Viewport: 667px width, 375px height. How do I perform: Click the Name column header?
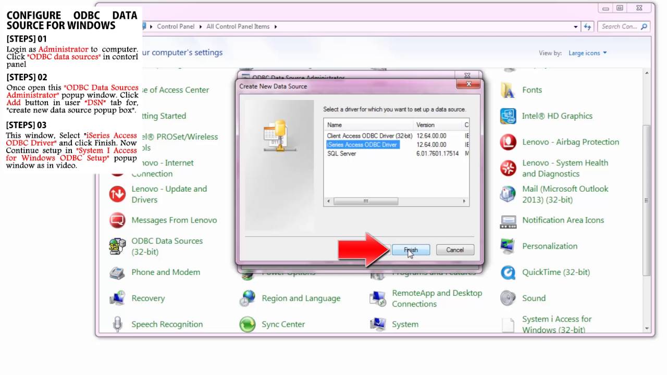coord(369,125)
